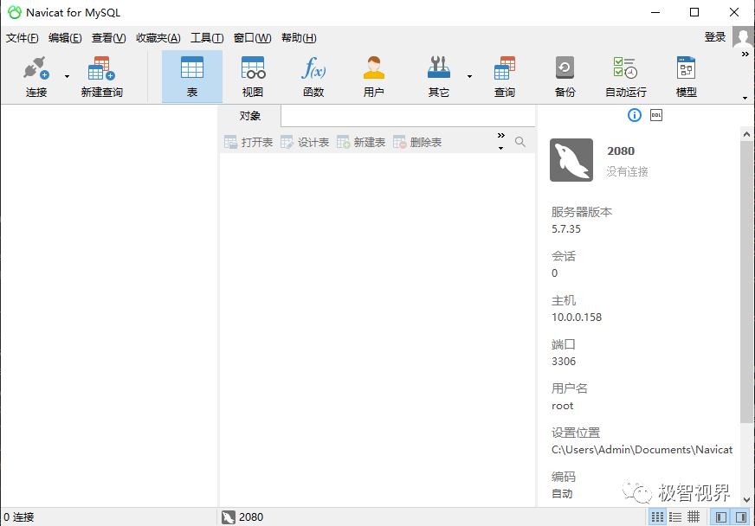Image resolution: width=755 pixels, height=526 pixels.
Task: Open the 窗口(W) menu
Action: point(252,38)
